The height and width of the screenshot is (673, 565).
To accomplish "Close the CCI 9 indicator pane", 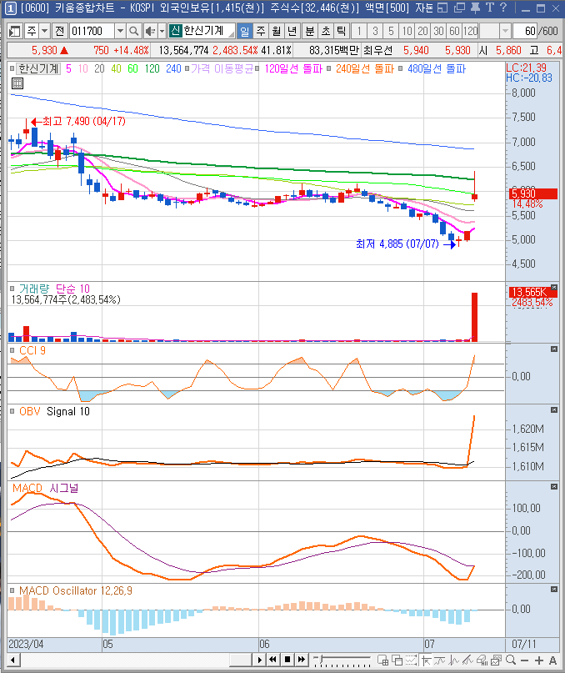I will tap(554, 349).
